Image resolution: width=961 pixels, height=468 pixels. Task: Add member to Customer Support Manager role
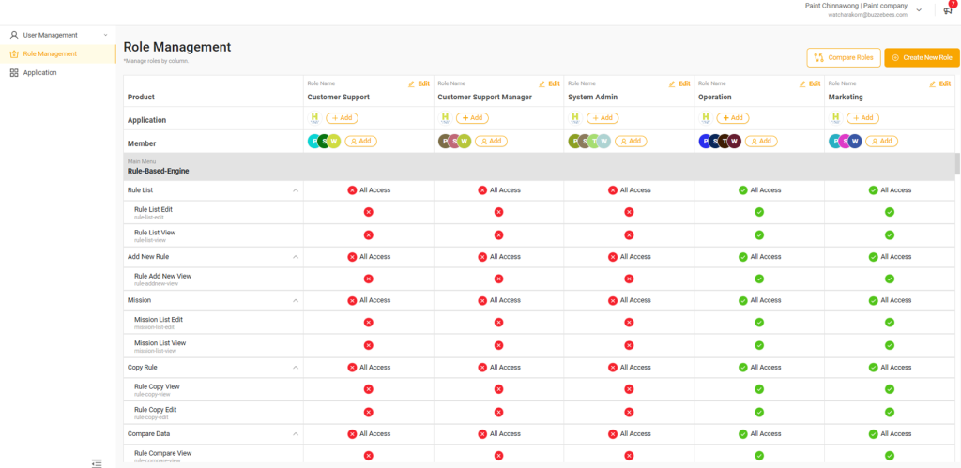coord(492,141)
